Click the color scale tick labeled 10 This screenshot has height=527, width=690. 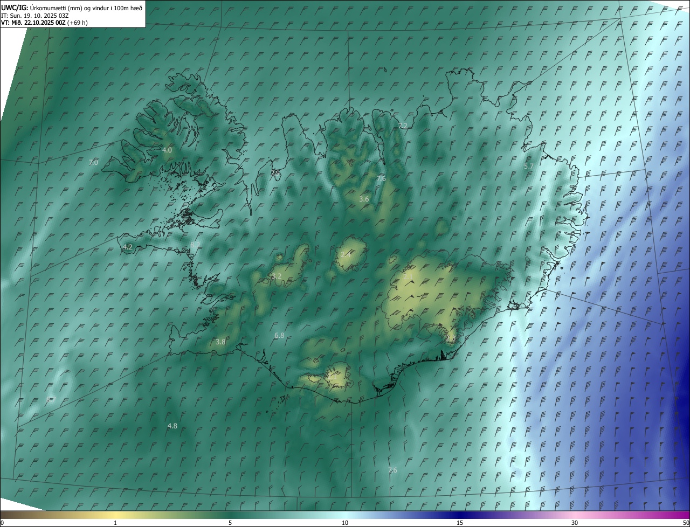point(345,523)
